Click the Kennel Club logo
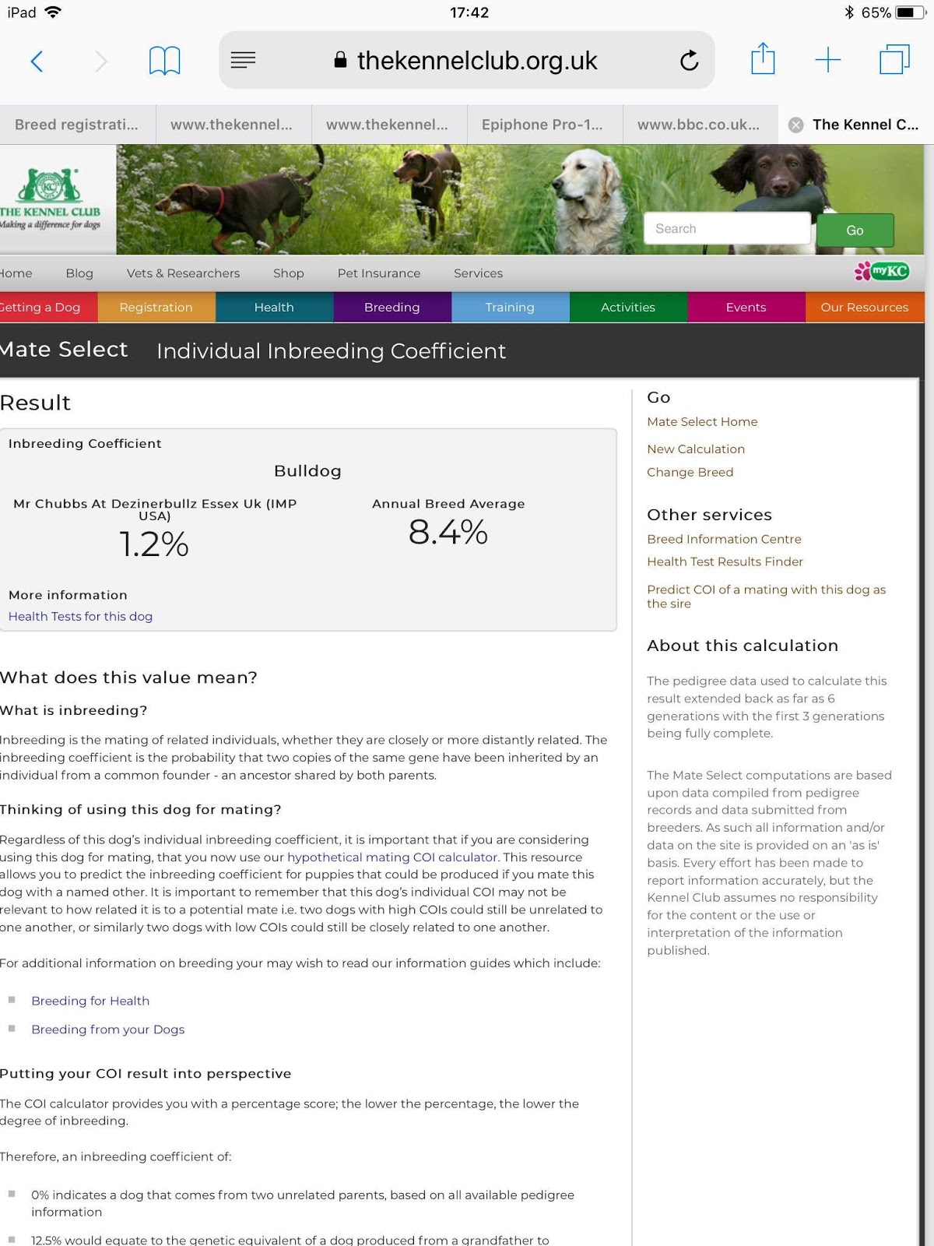 pyautogui.click(x=51, y=199)
